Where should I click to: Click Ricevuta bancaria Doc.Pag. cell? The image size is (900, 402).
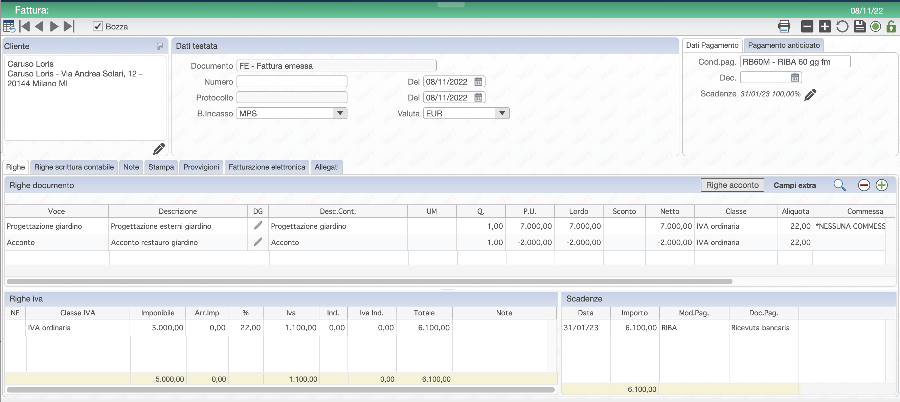coord(764,328)
